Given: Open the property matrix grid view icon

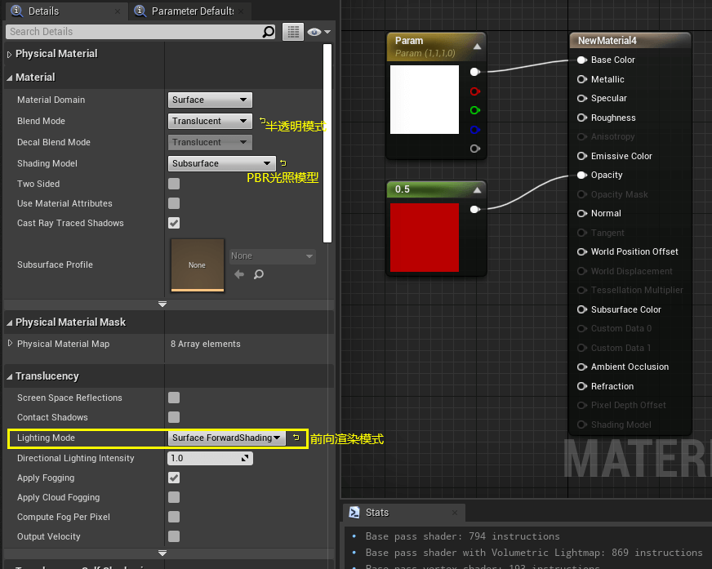Looking at the screenshot, I should (x=293, y=32).
